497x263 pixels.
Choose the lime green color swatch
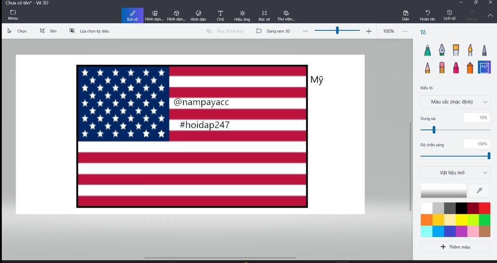pos(473,220)
